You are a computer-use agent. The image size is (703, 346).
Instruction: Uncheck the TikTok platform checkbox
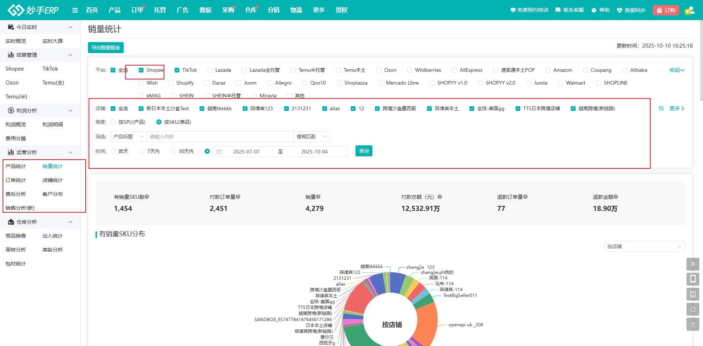click(x=177, y=70)
